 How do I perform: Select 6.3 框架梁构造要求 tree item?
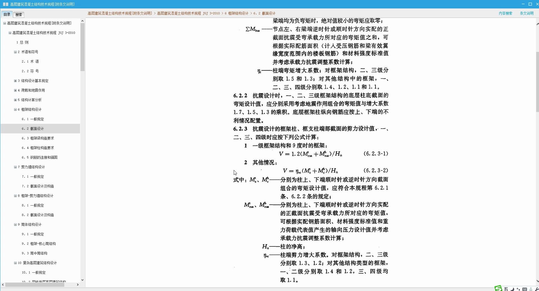(x=38, y=138)
